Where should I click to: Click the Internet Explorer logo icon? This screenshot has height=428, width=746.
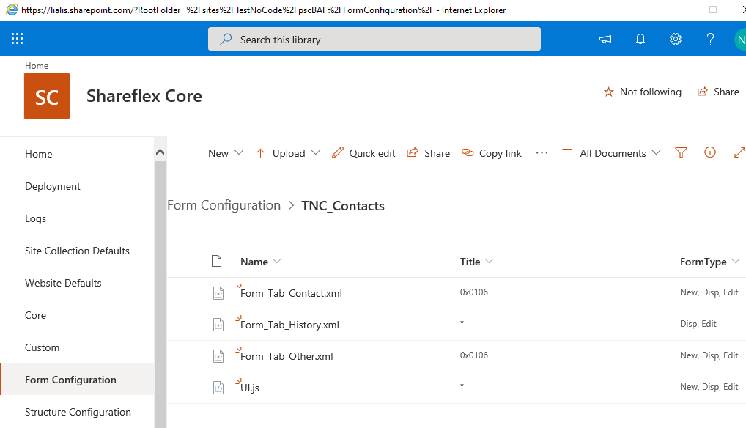[x=12, y=10]
